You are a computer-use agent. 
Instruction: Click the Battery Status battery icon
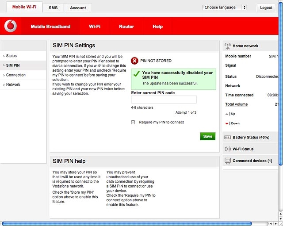(227, 138)
